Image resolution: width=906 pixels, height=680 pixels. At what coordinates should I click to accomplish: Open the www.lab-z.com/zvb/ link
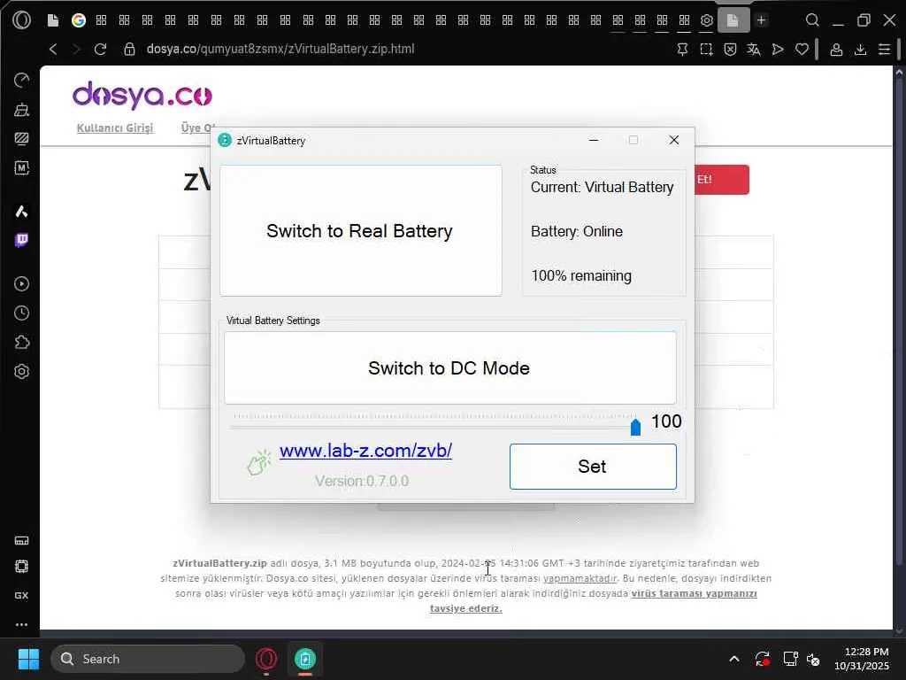click(x=365, y=451)
